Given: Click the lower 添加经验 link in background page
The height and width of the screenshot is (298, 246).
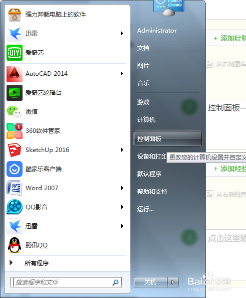Looking at the screenshot, I should pos(229,169).
